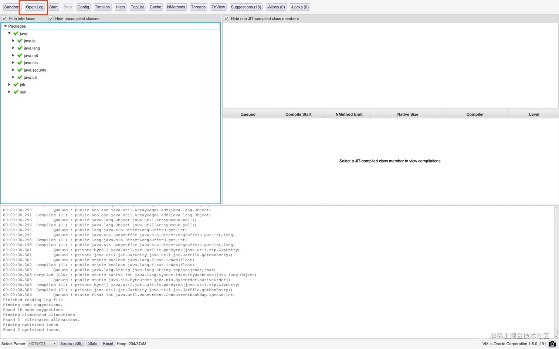Collapse the java package node

[10, 33]
